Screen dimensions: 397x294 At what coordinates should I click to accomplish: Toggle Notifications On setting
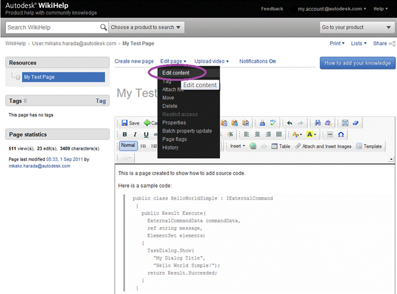point(258,61)
